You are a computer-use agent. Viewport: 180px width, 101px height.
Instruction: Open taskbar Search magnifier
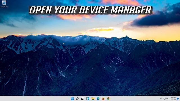pos(78,98)
